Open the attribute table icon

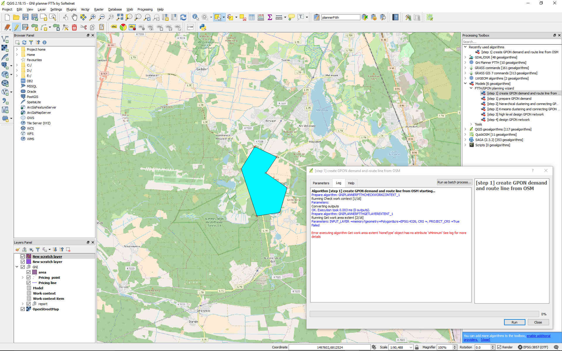pyautogui.click(x=252, y=18)
